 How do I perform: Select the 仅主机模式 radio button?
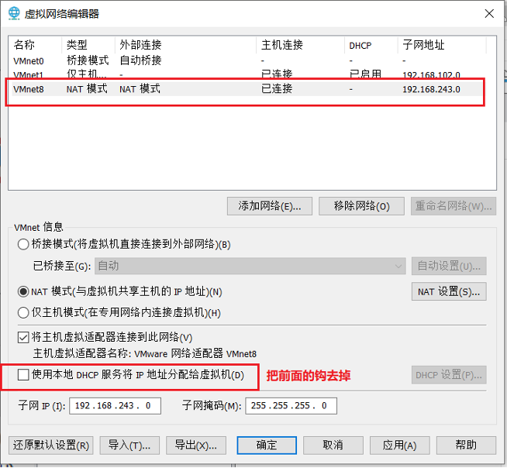coord(23,312)
